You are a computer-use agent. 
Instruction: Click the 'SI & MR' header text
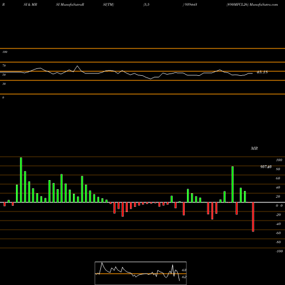click(30, 5)
